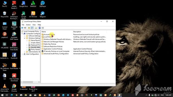The image size is (173, 97).
Task: Click the Back arrow in toolbar
Action: click(22, 28)
